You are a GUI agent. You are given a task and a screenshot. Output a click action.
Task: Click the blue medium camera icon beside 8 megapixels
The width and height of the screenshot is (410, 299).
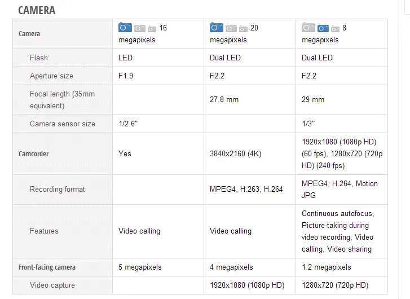click(323, 28)
